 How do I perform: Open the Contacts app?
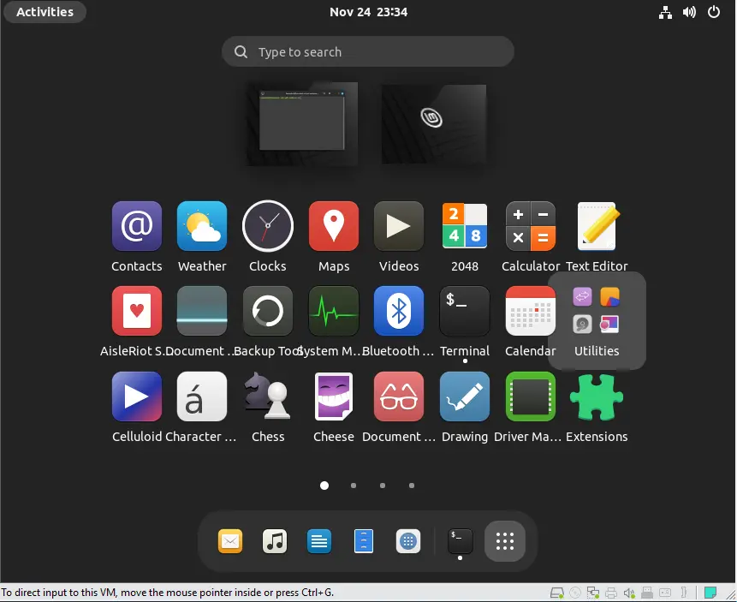pyautogui.click(x=137, y=226)
